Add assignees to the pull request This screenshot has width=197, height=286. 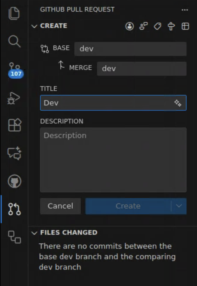pyautogui.click(x=130, y=26)
